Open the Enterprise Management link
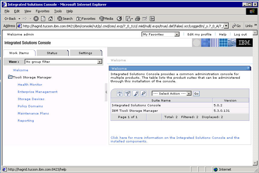 [38, 92]
